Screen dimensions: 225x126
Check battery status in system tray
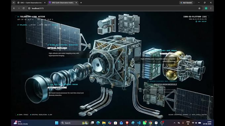[x=200, y=123]
